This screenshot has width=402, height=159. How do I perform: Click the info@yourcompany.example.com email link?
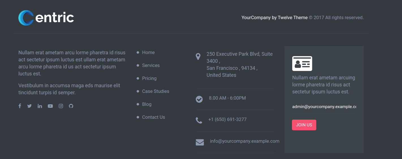pos(245,141)
